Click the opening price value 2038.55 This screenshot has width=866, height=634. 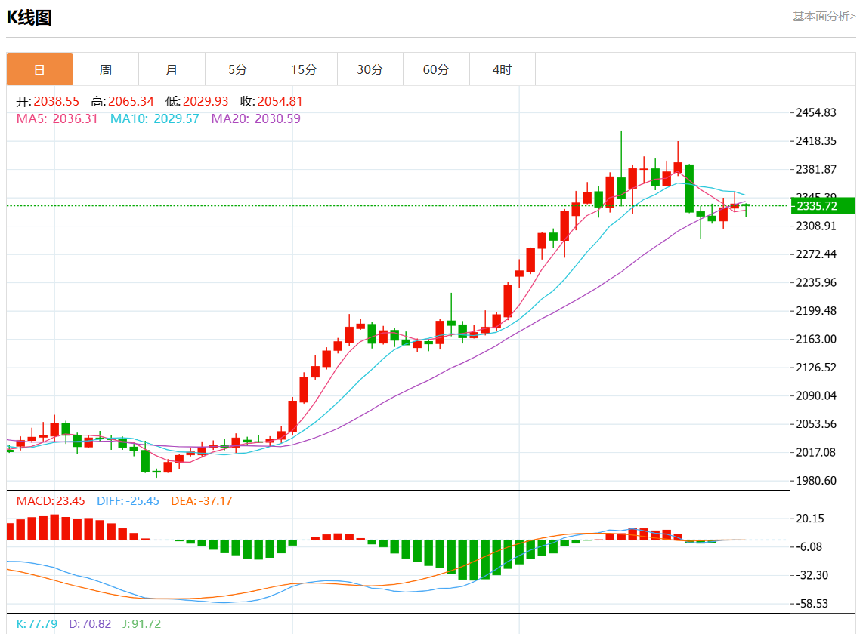tap(57, 102)
